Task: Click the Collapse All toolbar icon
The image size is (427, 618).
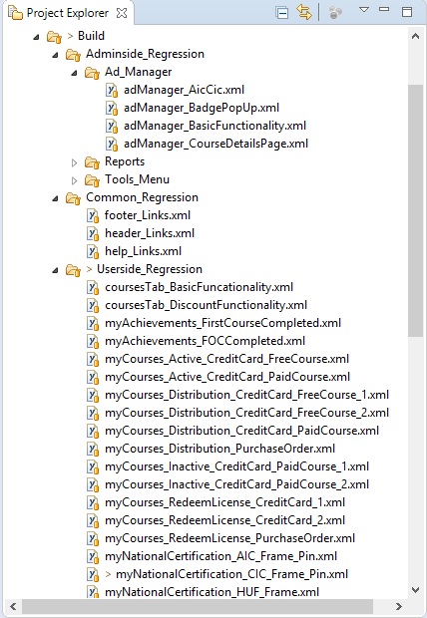Action: pos(282,13)
